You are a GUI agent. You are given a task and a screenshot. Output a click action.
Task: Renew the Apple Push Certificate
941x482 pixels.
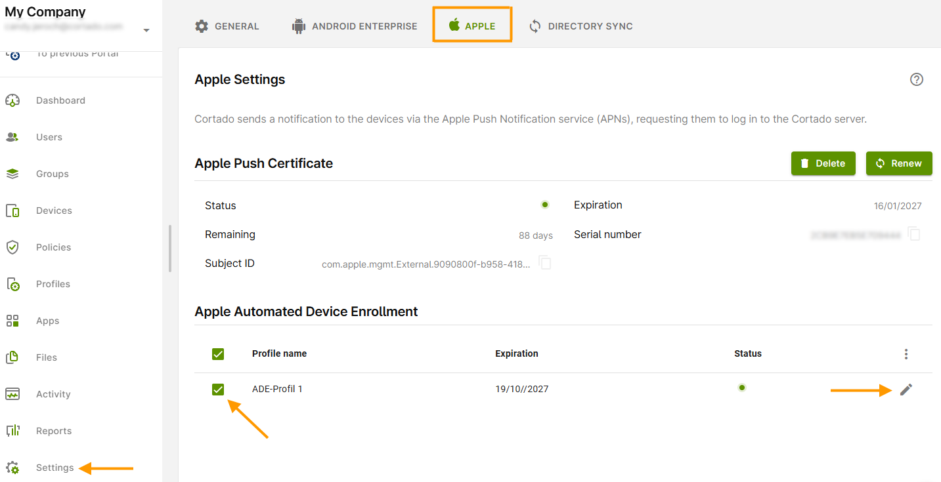[899, 163]
